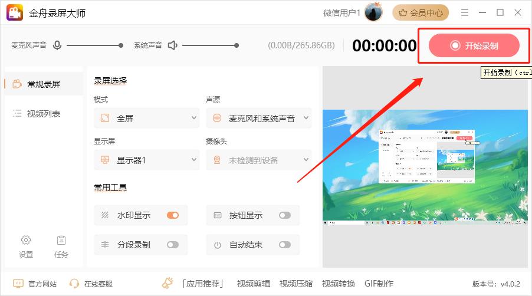Open the 视频压缩 recommended app
This screenshot has height=296, width=532.
click(x=296, y=284)
